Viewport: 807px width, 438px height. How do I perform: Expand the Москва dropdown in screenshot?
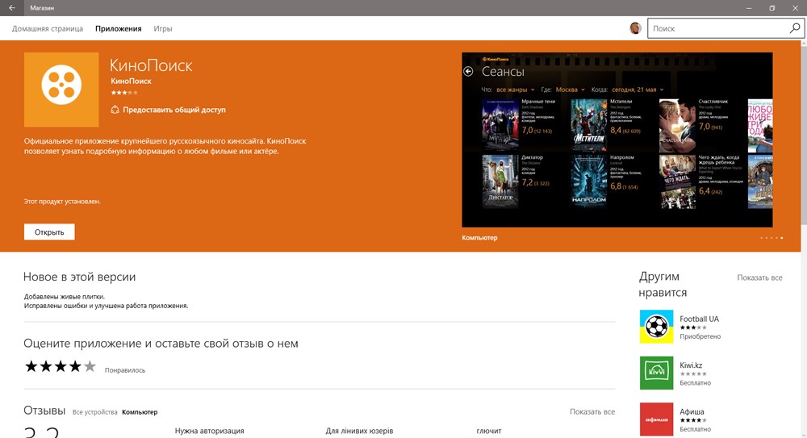(x=571, y=90)
